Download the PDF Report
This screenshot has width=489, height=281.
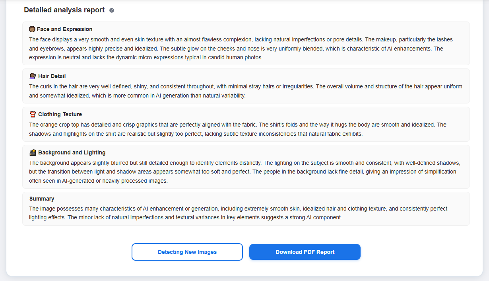(305, 252)
